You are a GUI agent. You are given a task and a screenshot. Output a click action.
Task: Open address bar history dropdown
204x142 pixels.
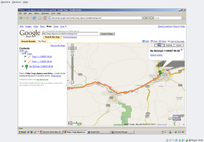click(x=143, y=18)
